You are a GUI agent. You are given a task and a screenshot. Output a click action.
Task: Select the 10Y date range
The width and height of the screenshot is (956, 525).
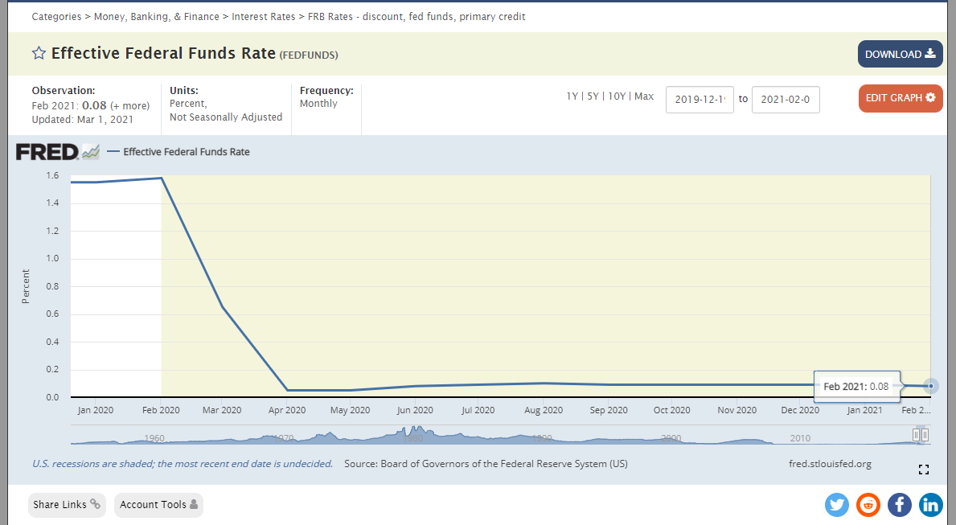(x=617, y=96)
